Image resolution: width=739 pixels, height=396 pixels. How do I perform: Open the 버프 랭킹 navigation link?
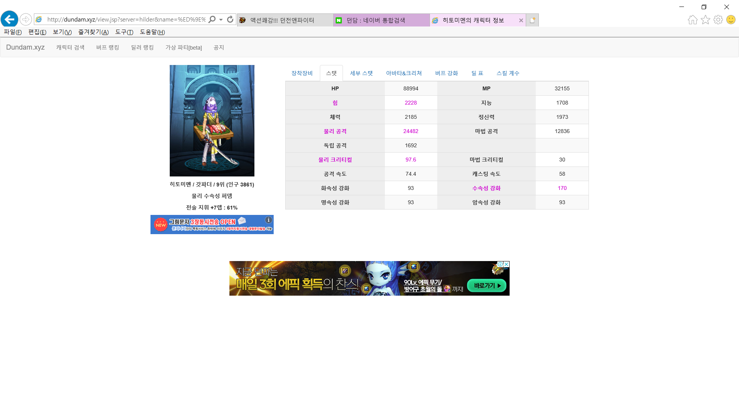click(108, 47)
